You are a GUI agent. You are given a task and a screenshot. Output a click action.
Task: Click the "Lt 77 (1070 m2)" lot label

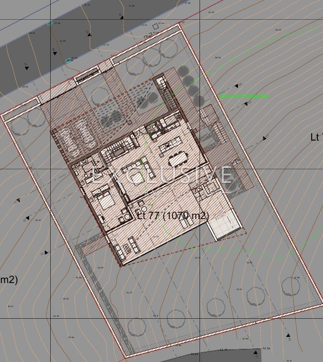[173, 216]
